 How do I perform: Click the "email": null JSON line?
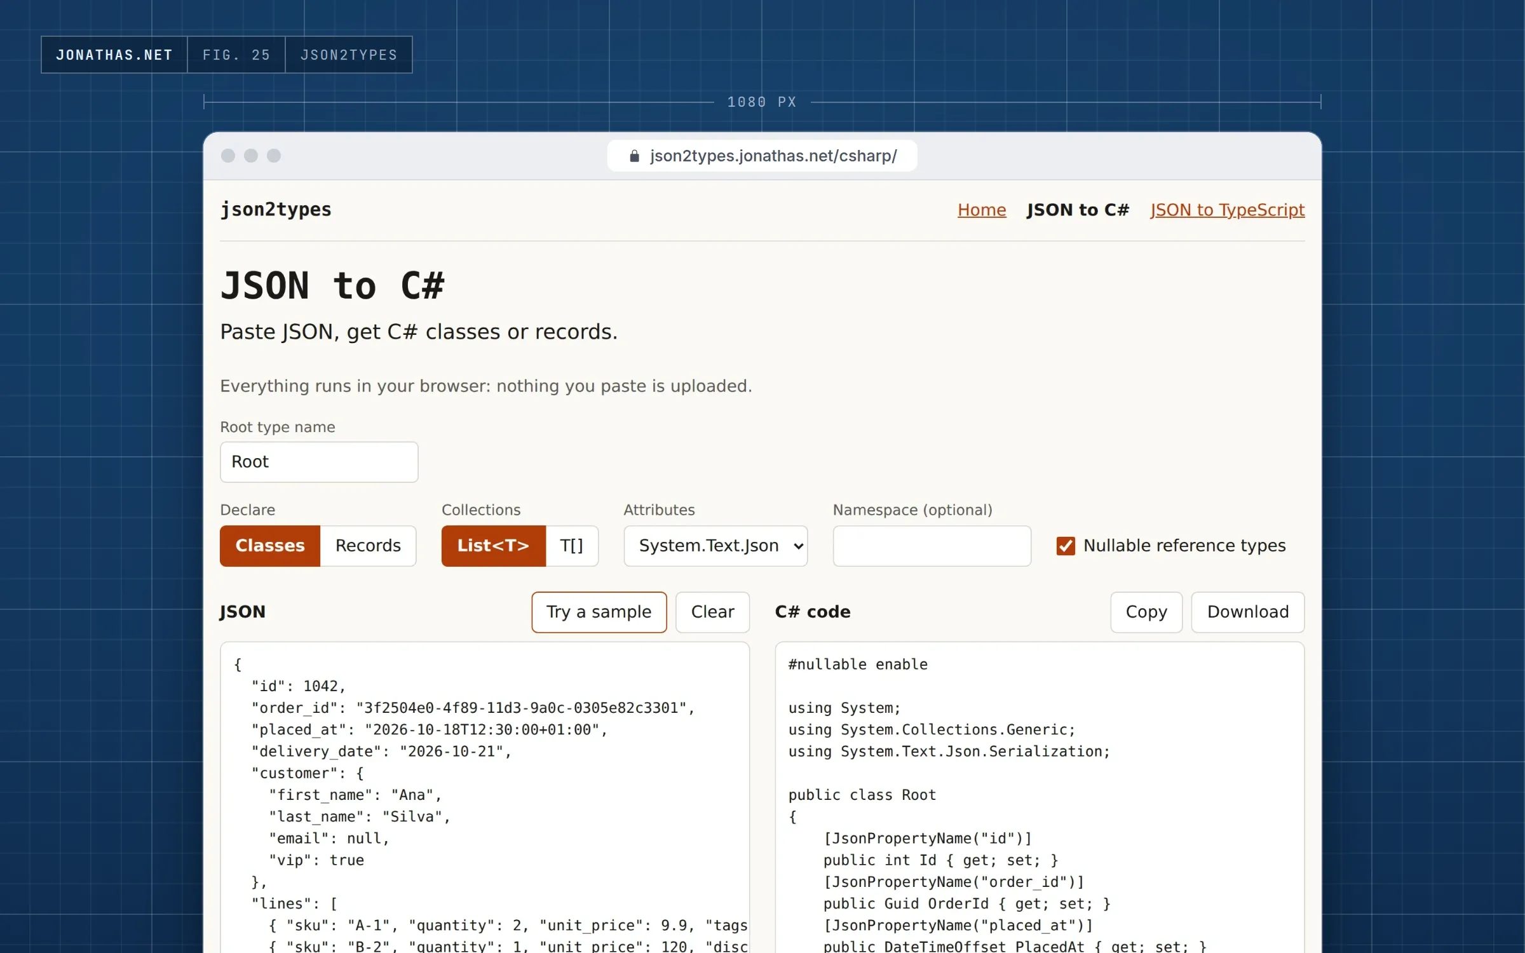(329, 839)
